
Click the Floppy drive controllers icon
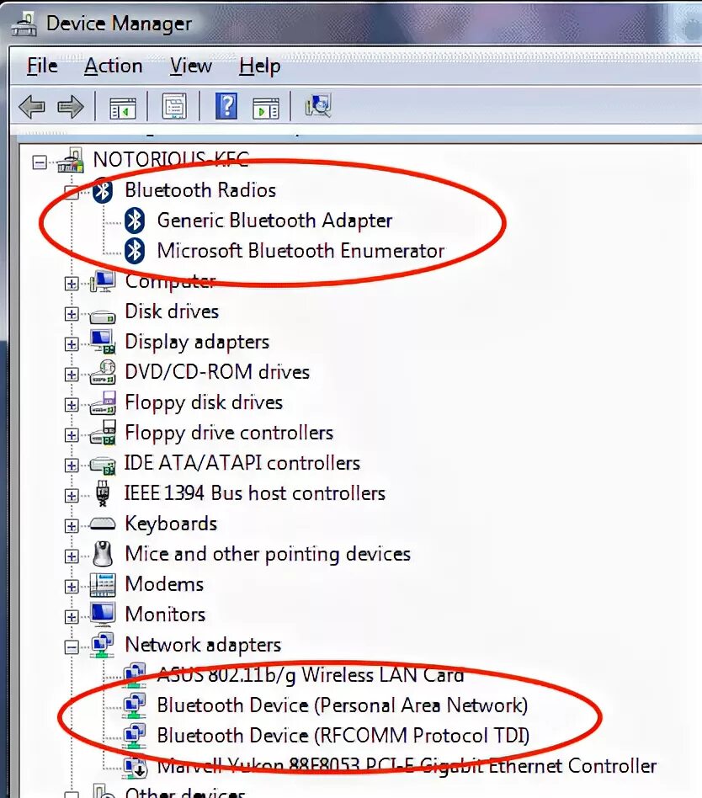pos(103,433)
